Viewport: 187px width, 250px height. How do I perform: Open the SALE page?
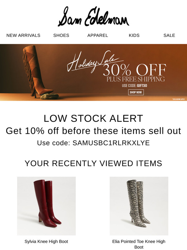click(x=169, y=35)
